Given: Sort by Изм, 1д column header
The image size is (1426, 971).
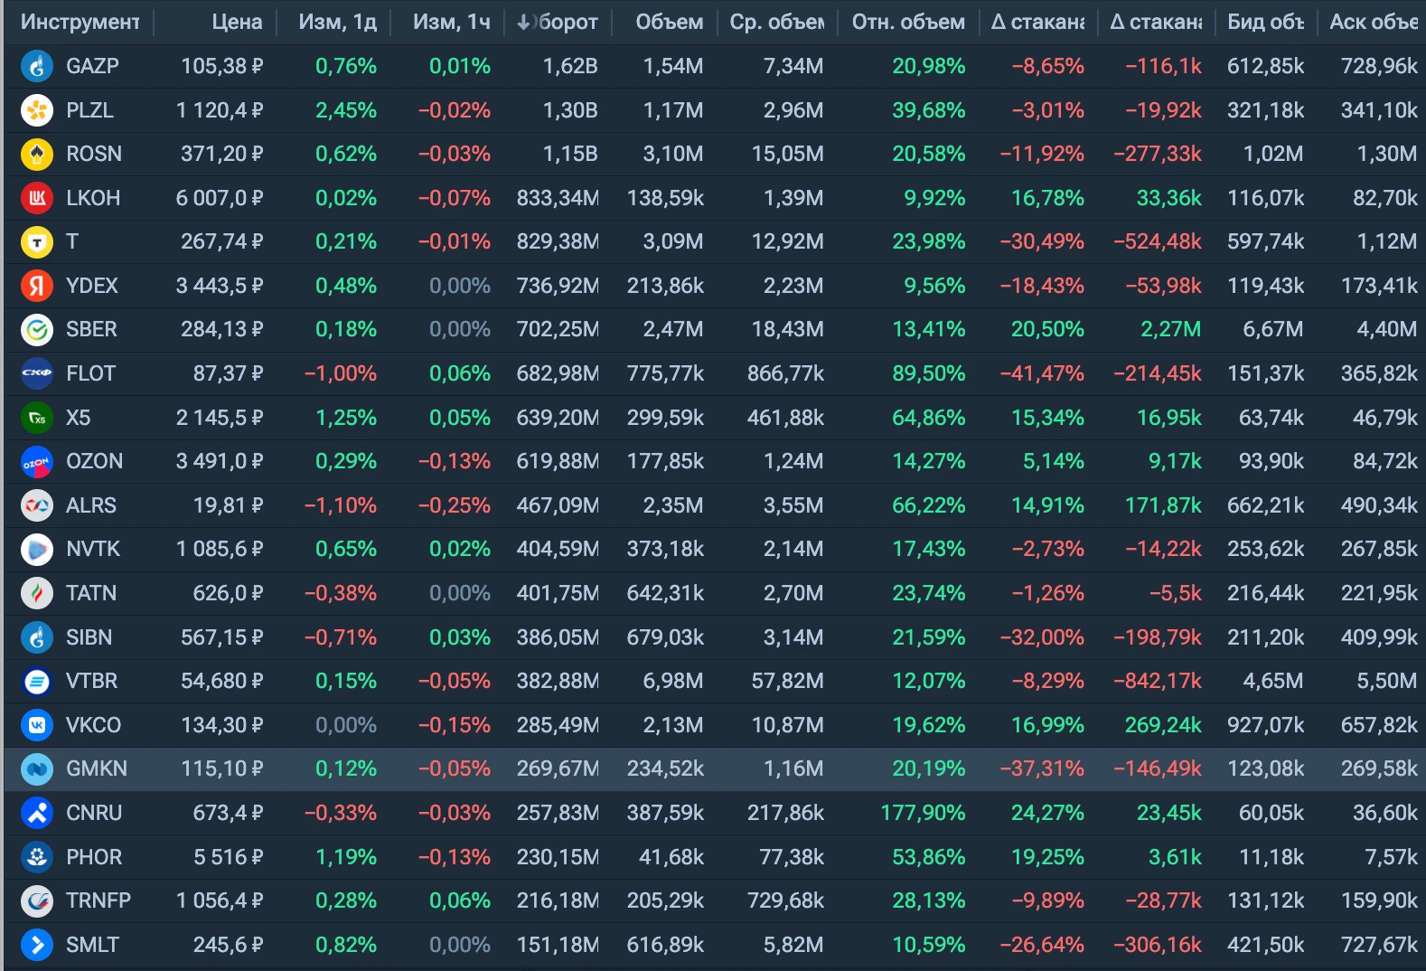Looking at the screenshot, I should point(337,22).
